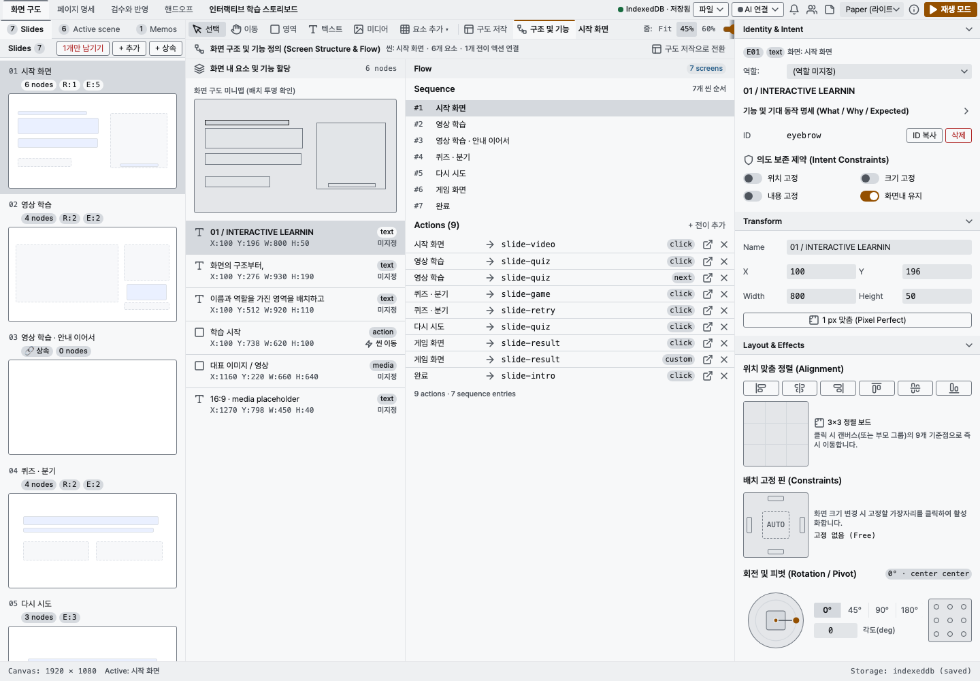Click the document page icon in top bar
The width and height of the screenshot is (980, 681).
(x=830, y=10)
